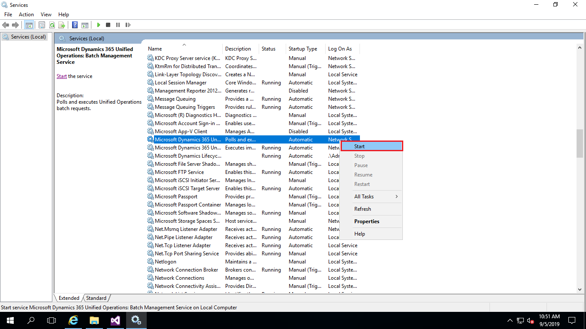This screenshot has width=586, height=329.
Task: Click gear icon of Microsoft App-V Client row
Action: 150,132
